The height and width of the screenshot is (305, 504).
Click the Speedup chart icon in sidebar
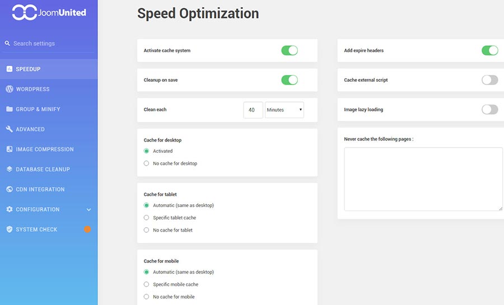[10, 69]
